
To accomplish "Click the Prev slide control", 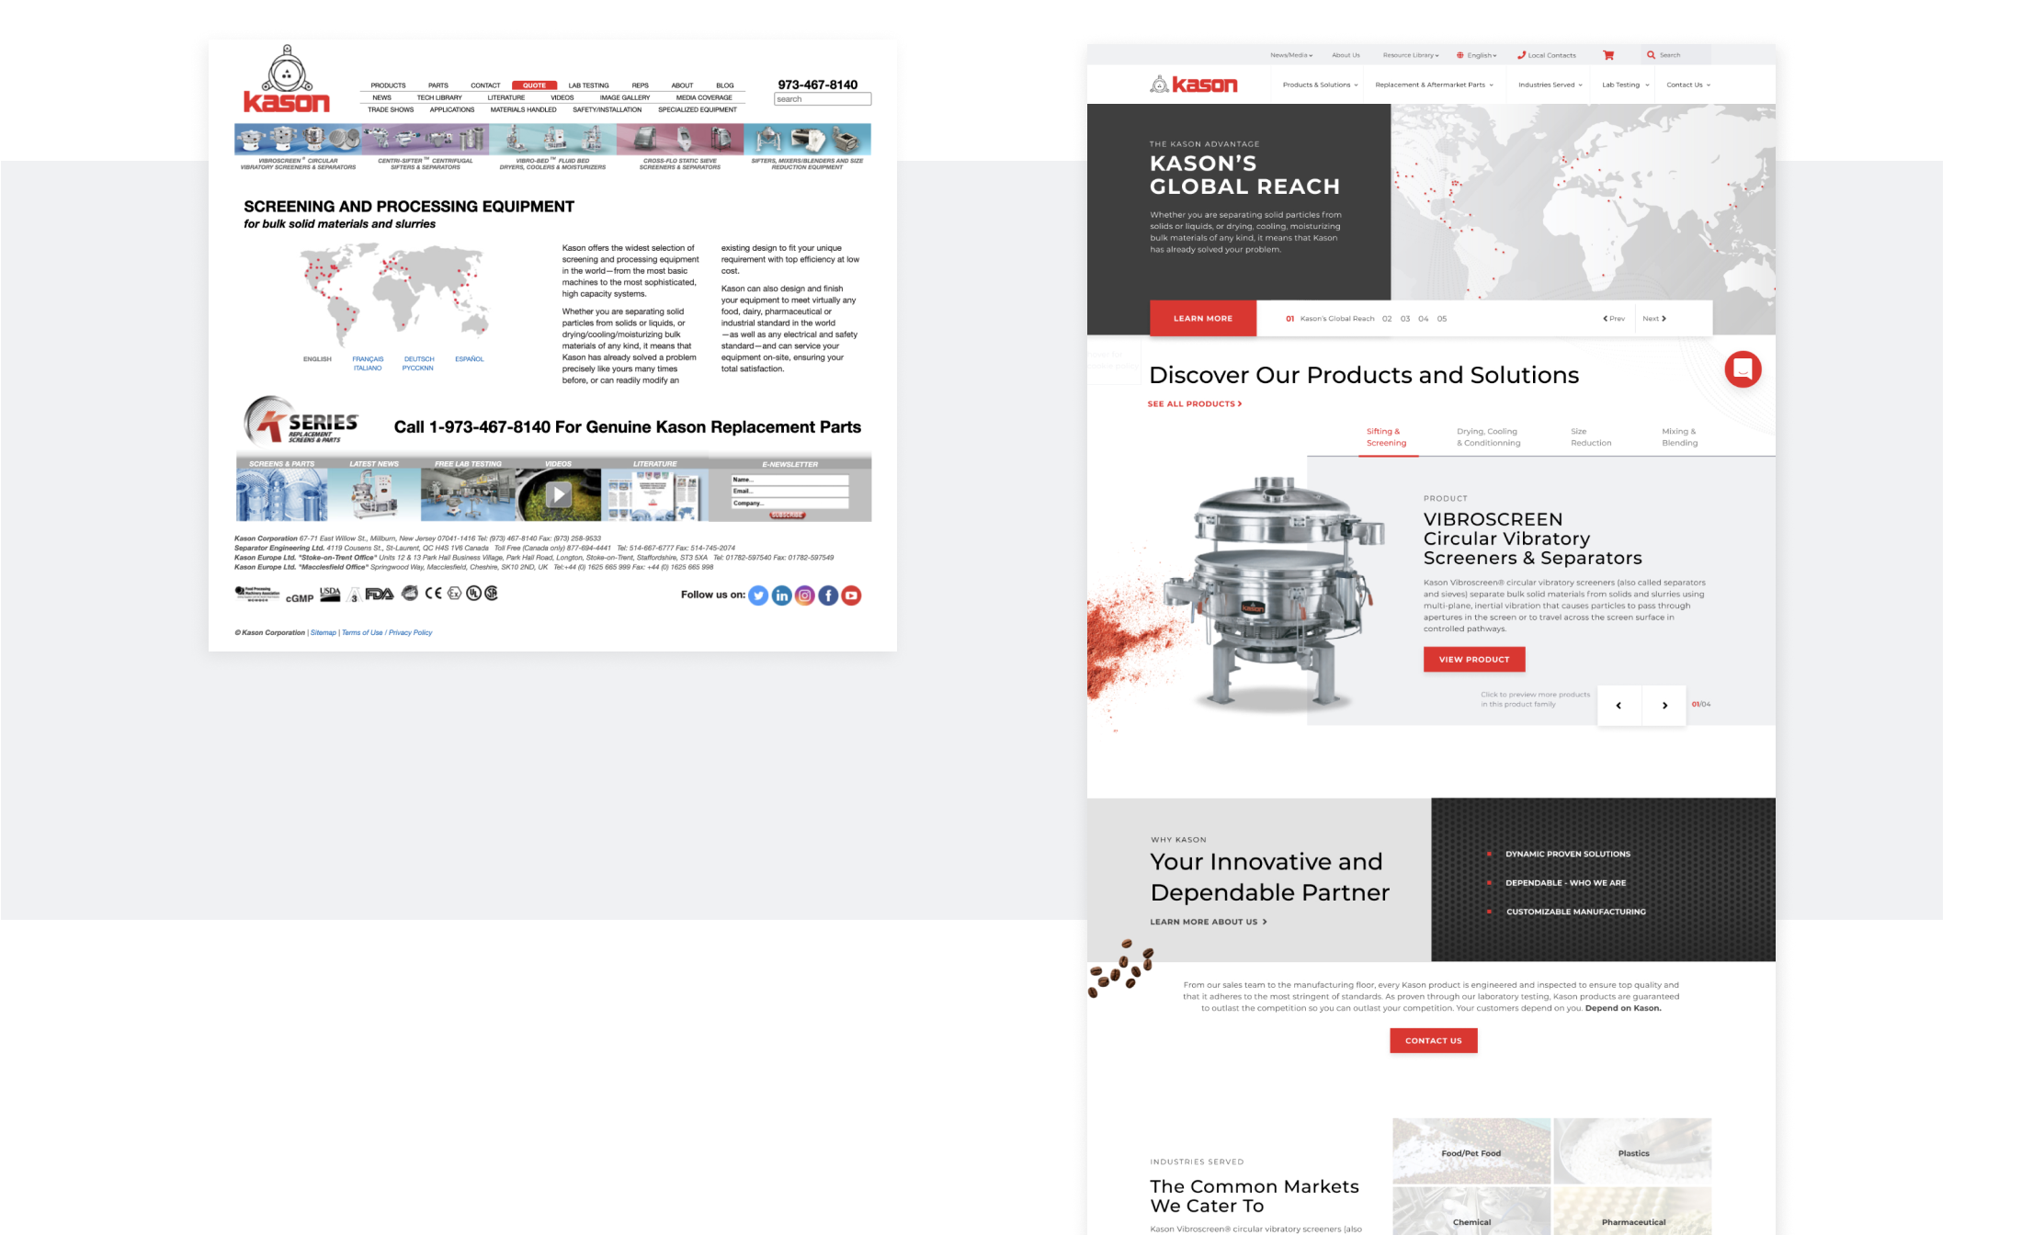I will (1614, 319).
